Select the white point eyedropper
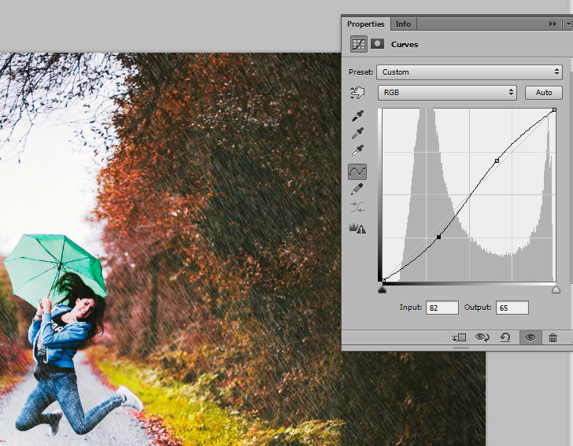 pos(357,150)
